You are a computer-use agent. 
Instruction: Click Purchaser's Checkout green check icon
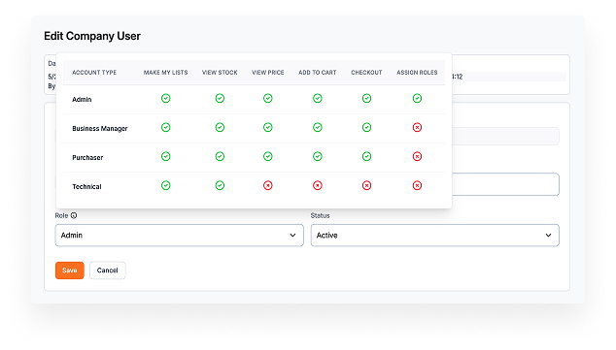click(366, 156)
